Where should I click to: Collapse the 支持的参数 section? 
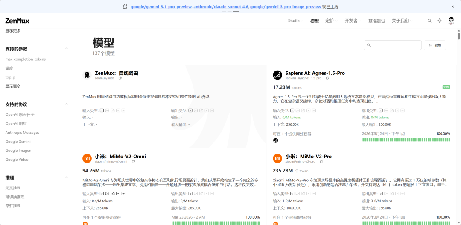pos(67,49)
